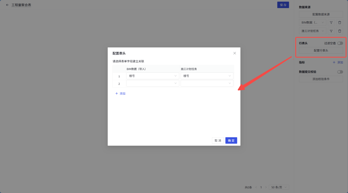Open row 1 施工计划任务 field dropdown
Image resolution: width=348 pixels, height=193 pixels.
point(207,76)
